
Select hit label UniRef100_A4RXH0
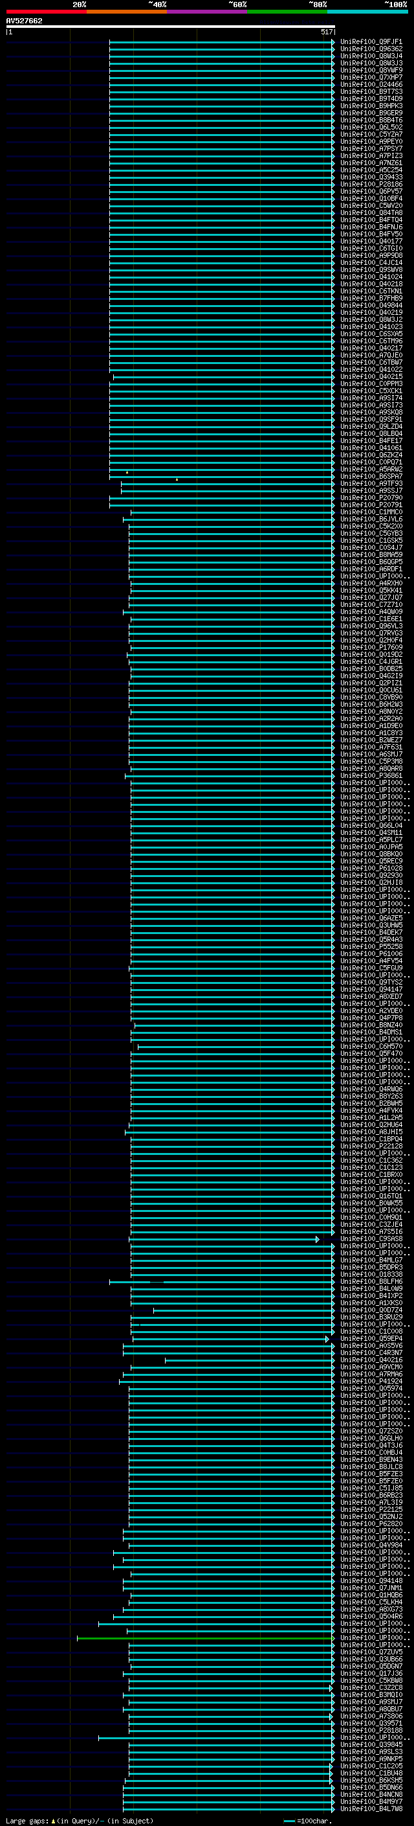(x=371, y=583)
